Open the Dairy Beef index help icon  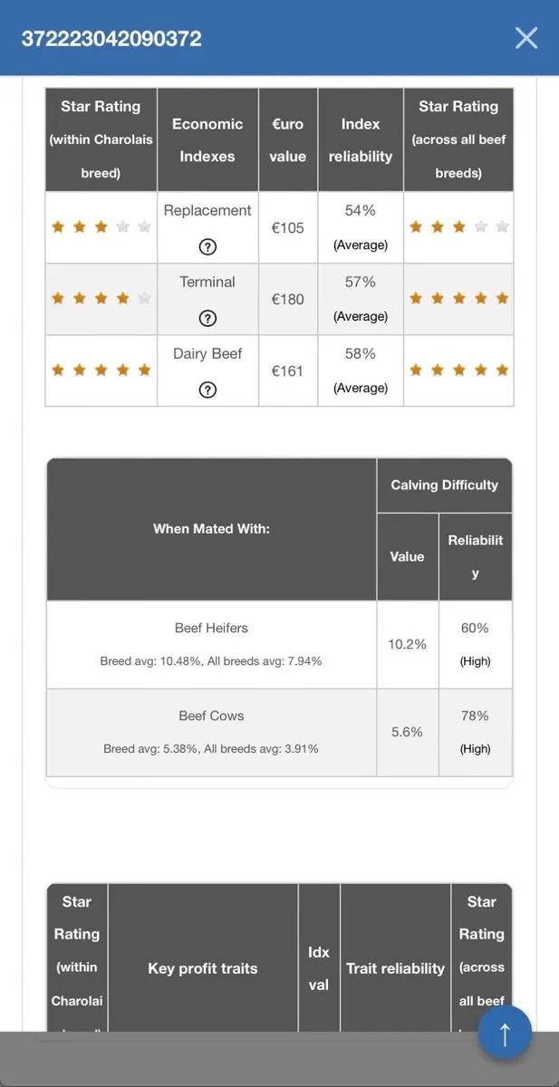(x=207, y=390)
